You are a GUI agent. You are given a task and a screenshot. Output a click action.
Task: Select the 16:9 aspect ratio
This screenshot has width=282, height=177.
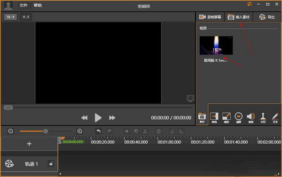(x=10, y=17)
